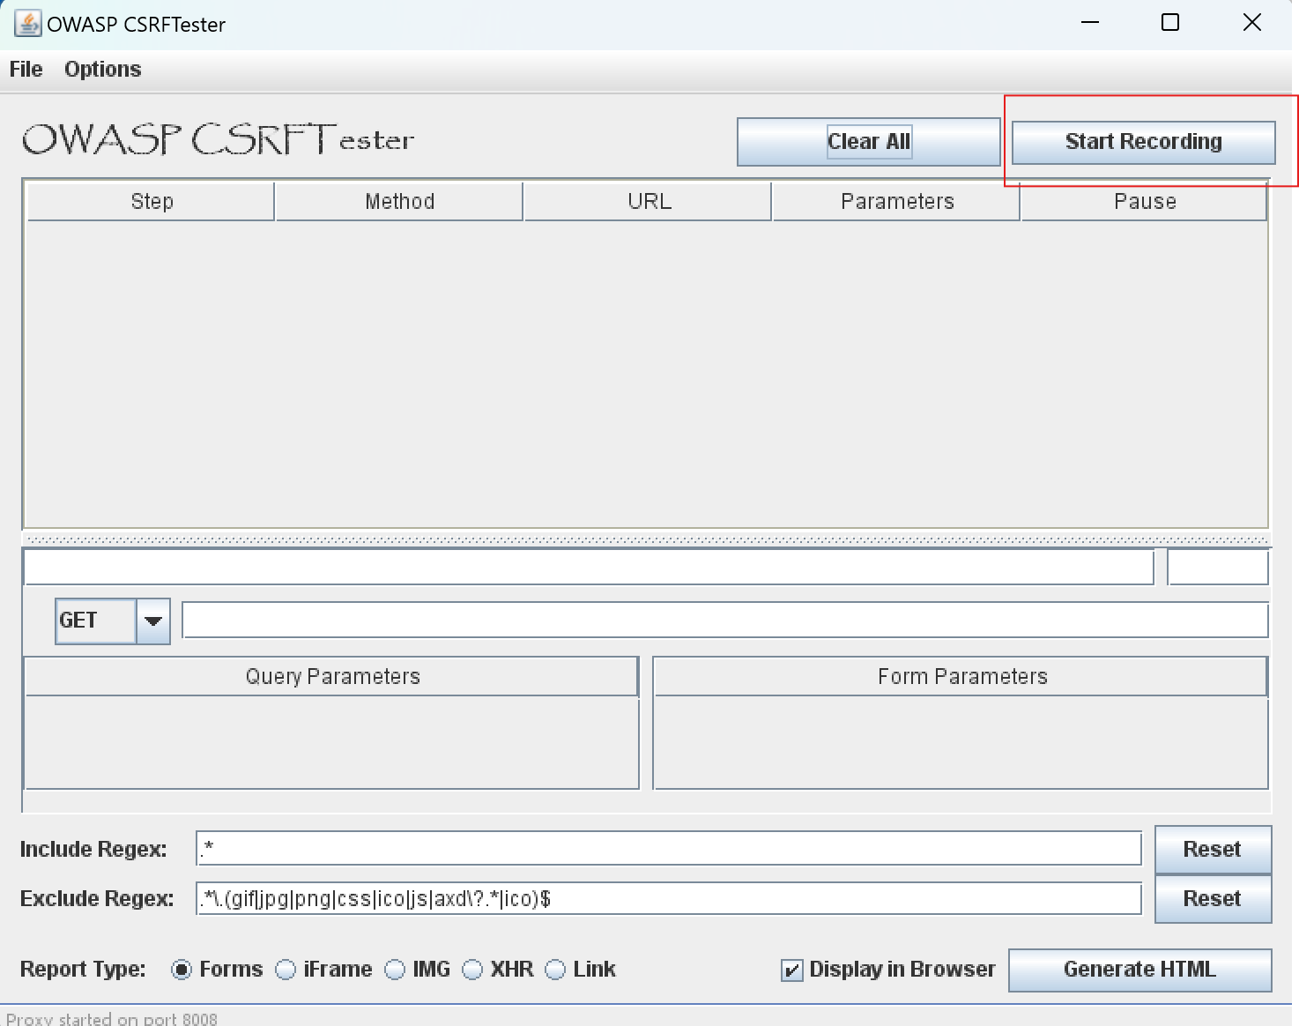This screenshot has height=1026, width=1299.
Task: Open the GET method dropdown arrow
Action: [x=153, y=621]
